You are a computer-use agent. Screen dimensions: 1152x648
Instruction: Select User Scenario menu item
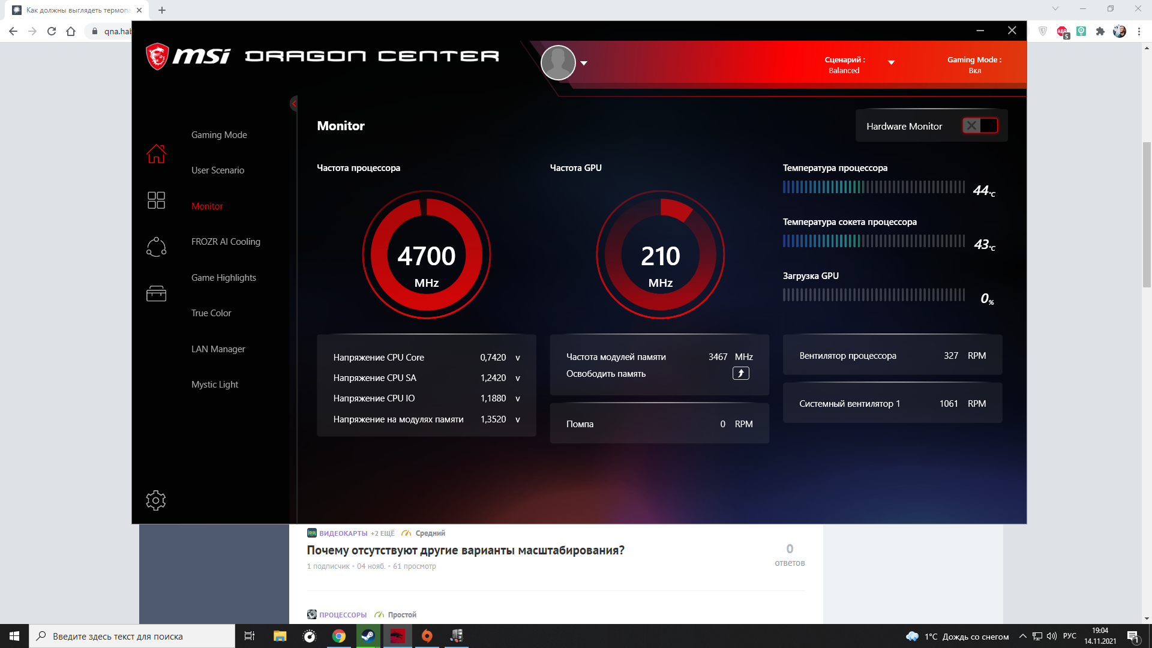pos(218,170)
